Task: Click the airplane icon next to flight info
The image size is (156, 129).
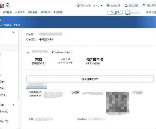Action: coord(28,53)
